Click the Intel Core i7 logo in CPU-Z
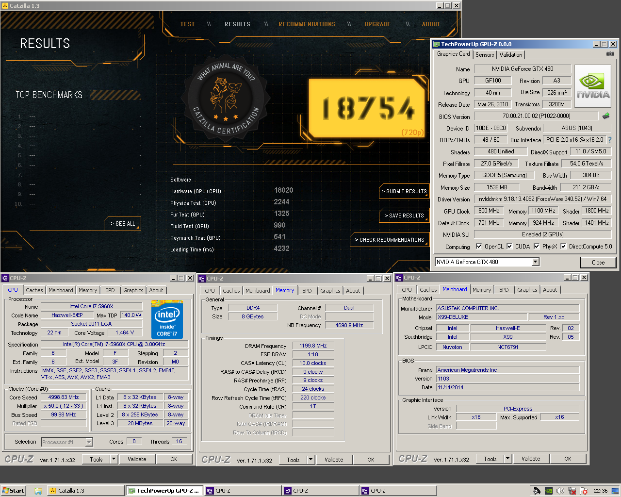This screenshot has width=621, height=497. [167, 319]
